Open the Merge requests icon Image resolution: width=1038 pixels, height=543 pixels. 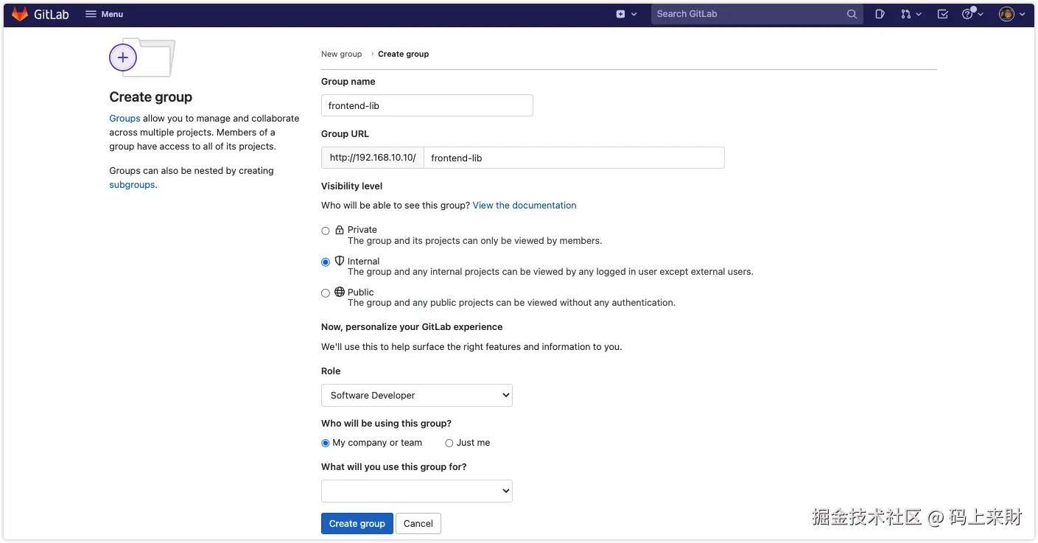coord(911,14)
